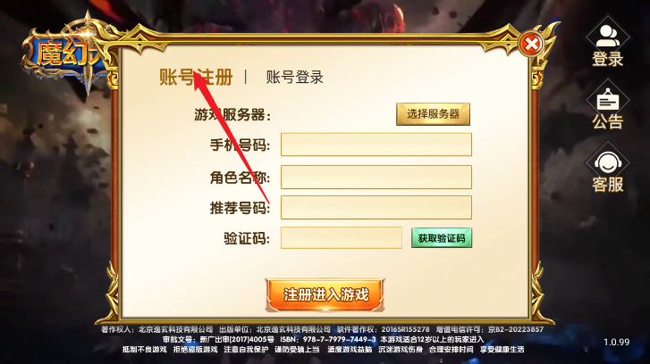Focus the 推荐号码 input field
650x364 pixels.
[376, 207]
